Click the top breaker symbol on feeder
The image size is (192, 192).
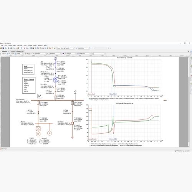tap(55, 58)
